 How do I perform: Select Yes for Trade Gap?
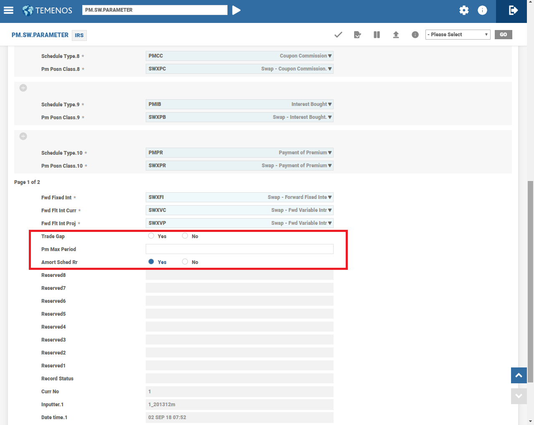pos(151,236)
